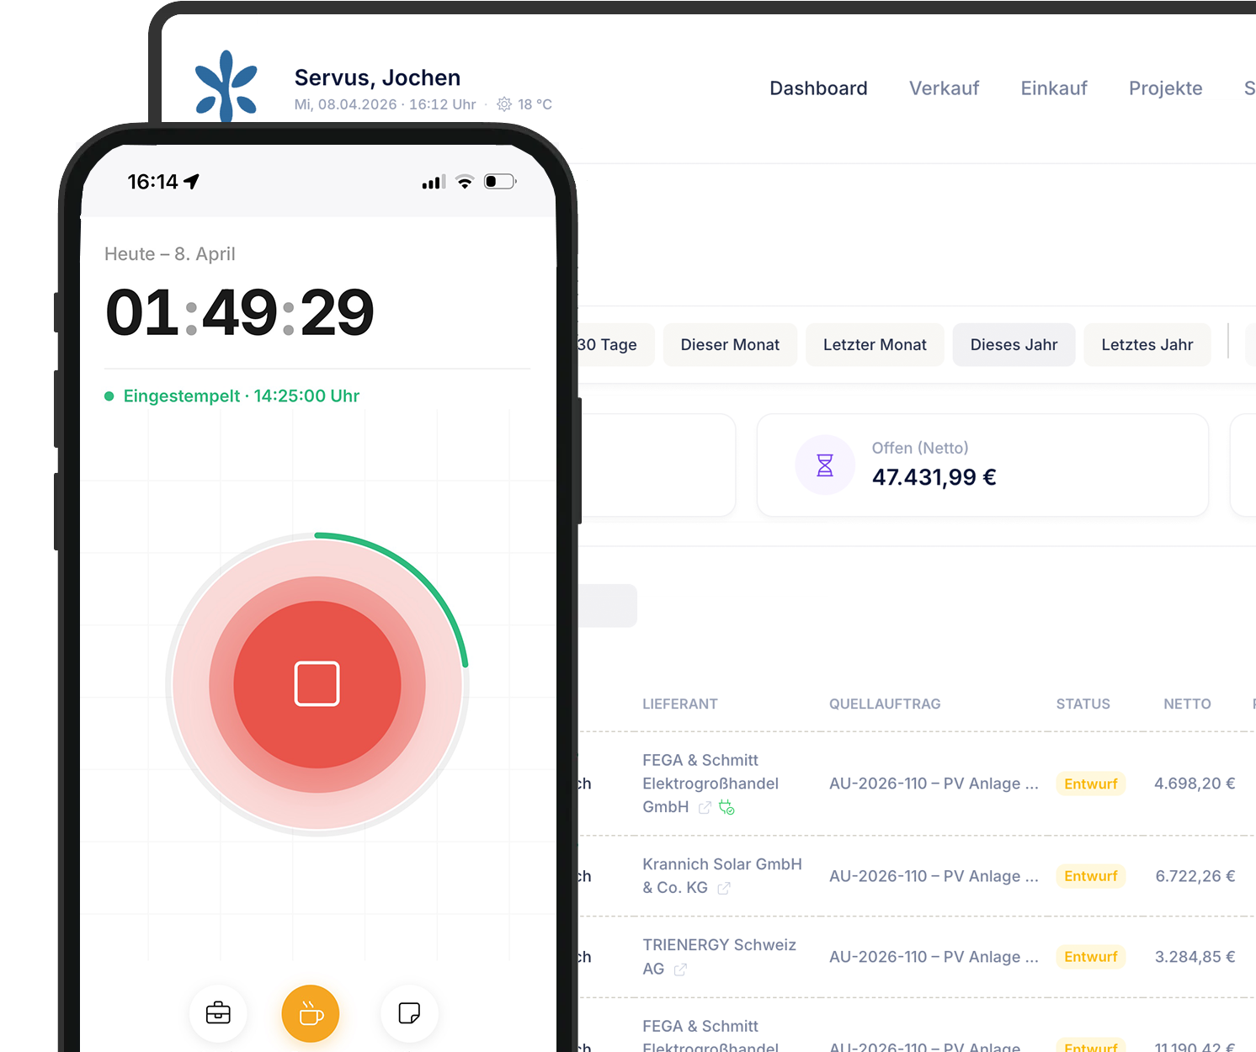Open external link for Krannich Solar GmbH
1256x1052 pixels.
[x=724, y=889]
